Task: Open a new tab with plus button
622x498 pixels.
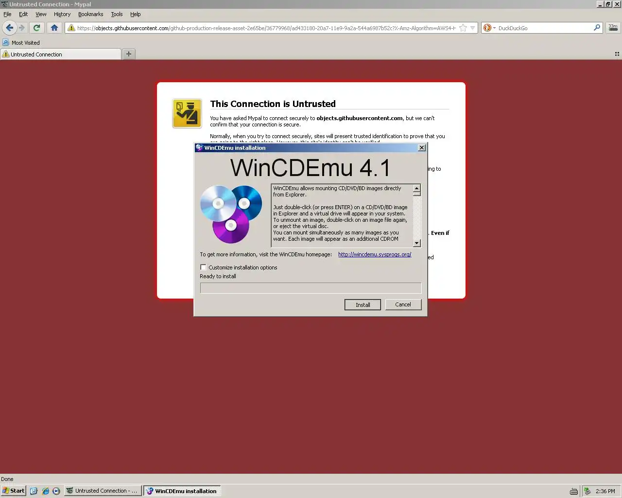Action: (129, 54)
